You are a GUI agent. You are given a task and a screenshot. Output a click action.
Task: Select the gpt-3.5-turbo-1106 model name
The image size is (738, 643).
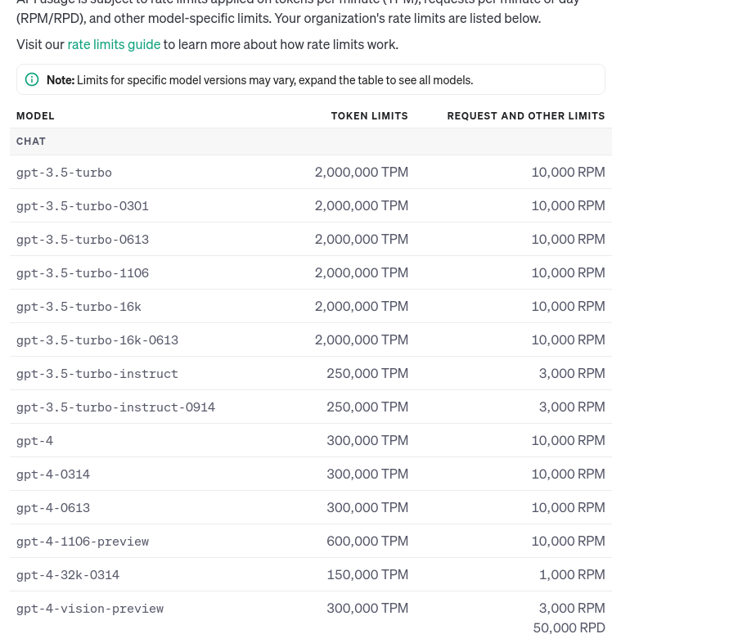[x=83, y=273]
